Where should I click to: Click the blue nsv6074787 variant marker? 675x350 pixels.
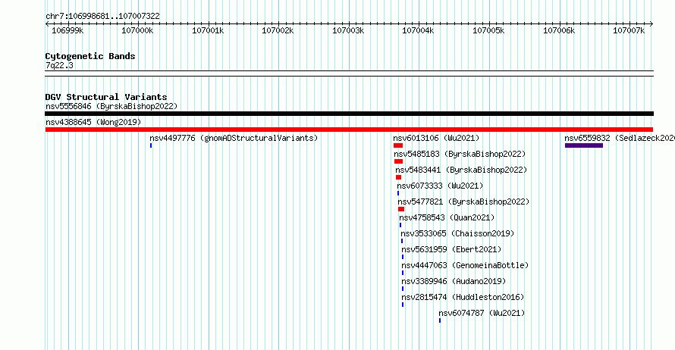(440, 320)
